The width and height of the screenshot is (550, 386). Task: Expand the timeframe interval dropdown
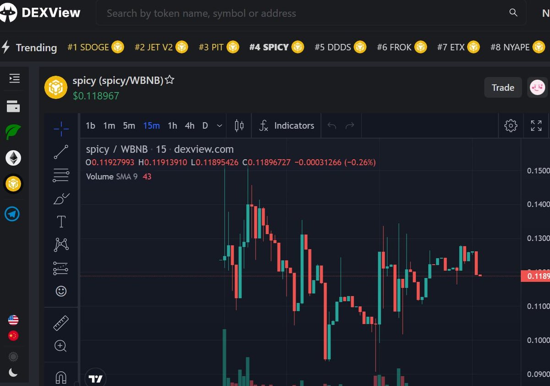[219, 125]
